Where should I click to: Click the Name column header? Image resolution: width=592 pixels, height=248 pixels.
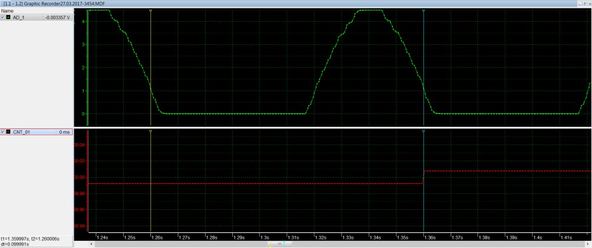(7, 12)
